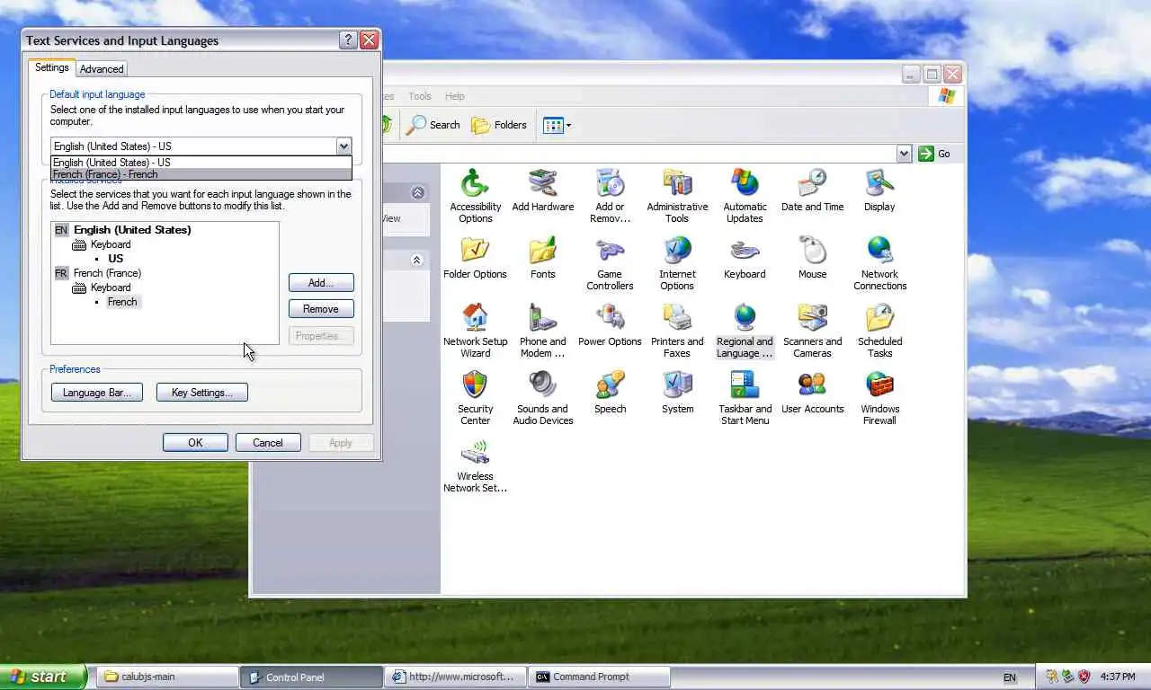Viewport: 1151px width, 690px height.
Task: Switch to the Settings tab
Action: point(51,67)
